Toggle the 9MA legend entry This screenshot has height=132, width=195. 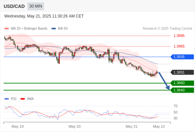pos(27,99)
